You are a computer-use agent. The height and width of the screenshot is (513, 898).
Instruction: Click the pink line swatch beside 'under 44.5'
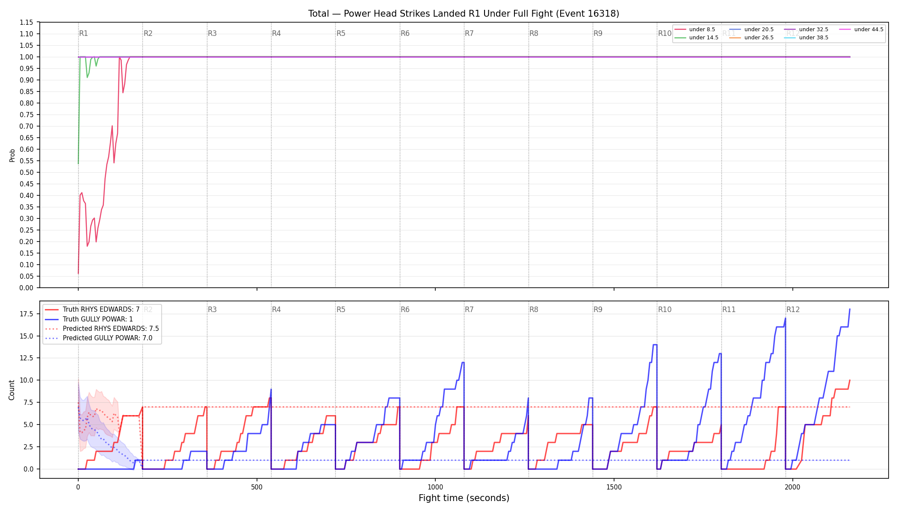845,29
